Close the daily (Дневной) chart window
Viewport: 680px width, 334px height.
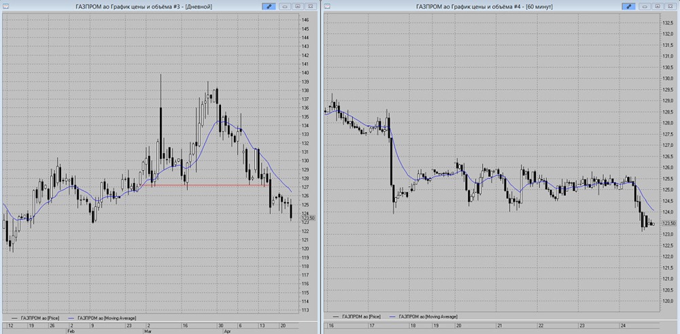[x=310, y=7]
